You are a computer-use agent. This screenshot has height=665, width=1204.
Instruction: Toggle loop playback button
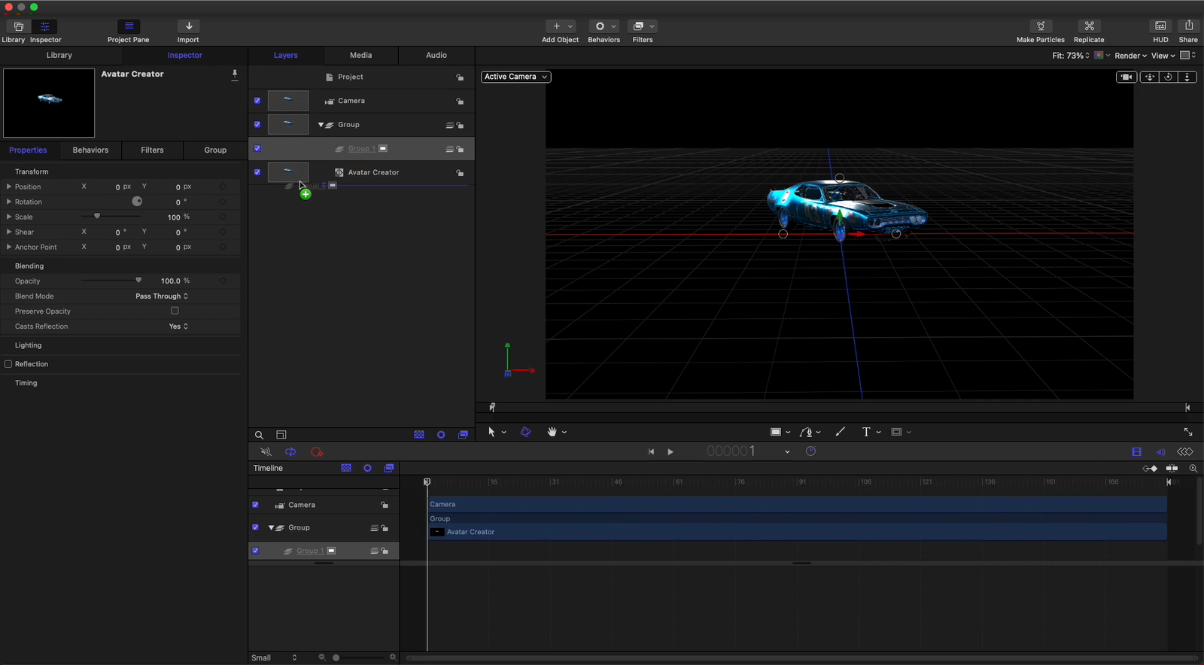290,452
